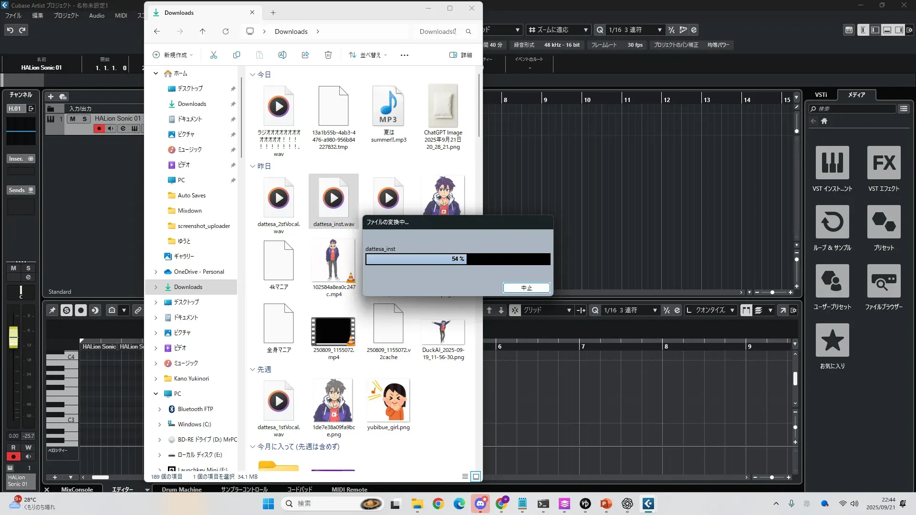
Task: Open the Favorites star tile
Action: pos(832,340)
